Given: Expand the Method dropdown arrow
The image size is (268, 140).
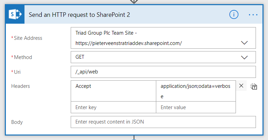Looking at the screenshot, I should (x=244, y=58).
